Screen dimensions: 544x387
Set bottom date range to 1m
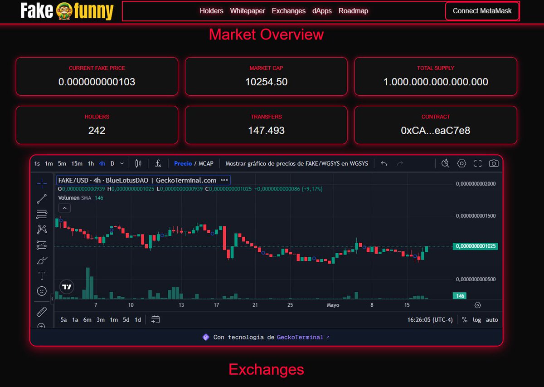(114, 320)
